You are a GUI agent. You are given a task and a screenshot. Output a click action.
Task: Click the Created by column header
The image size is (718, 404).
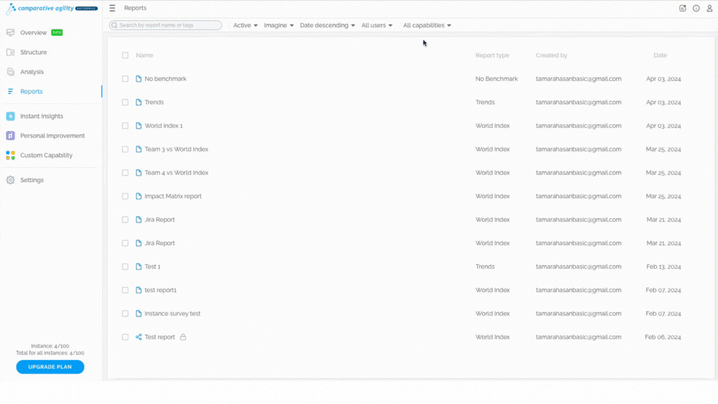point(552,55)
